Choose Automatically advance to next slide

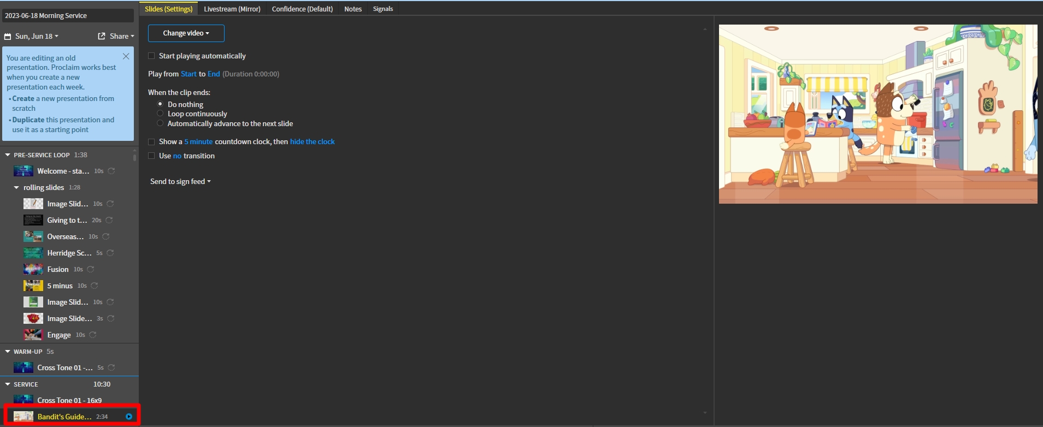[160, 123]
